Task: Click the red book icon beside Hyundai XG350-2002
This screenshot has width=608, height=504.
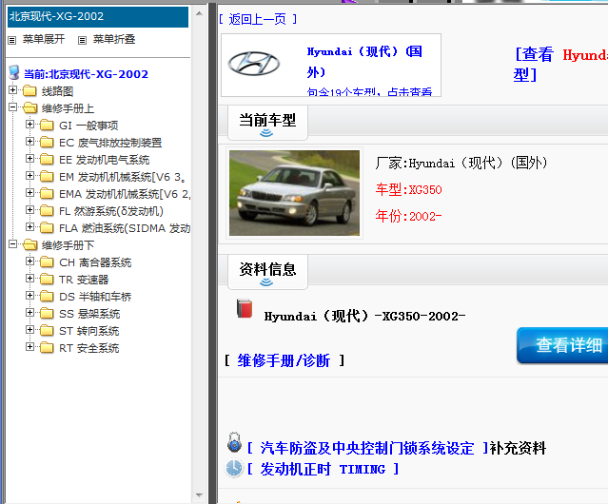Action: (245, 308)
